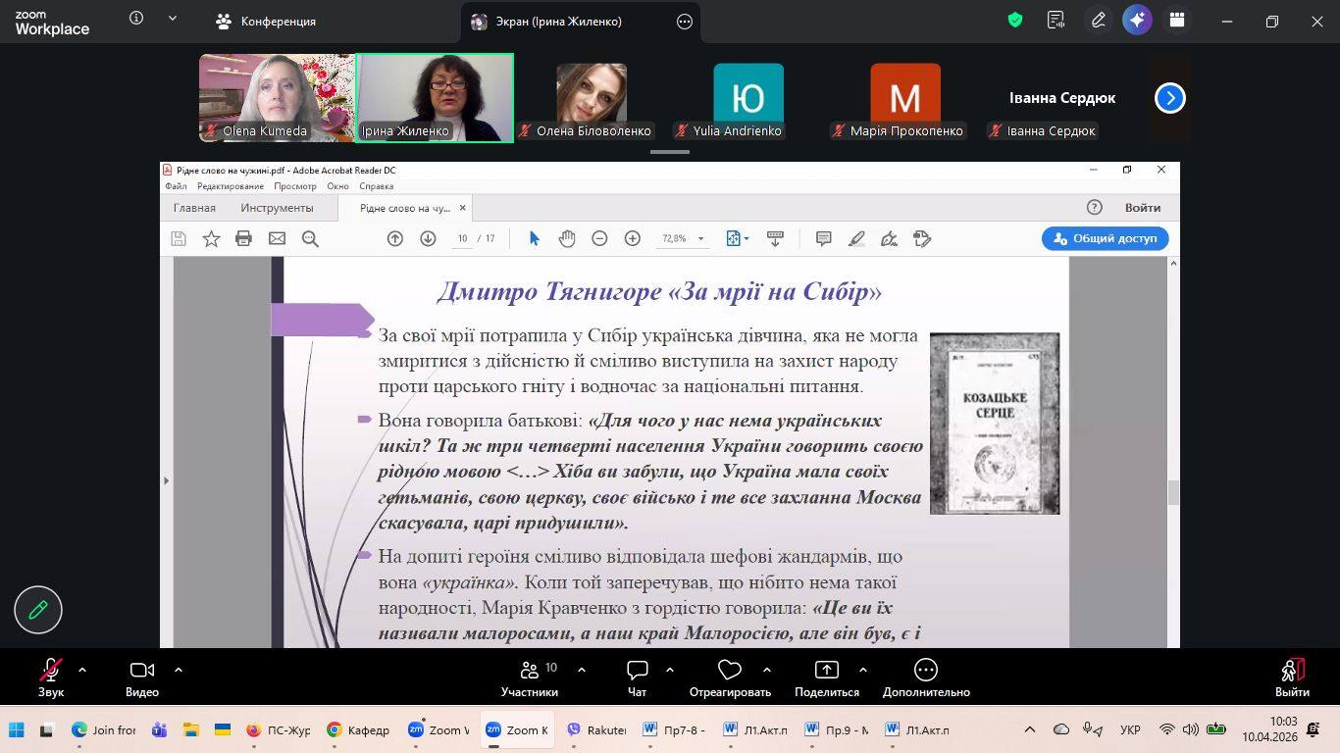
Task: Open the Chat panel
Action: (638, 678)
